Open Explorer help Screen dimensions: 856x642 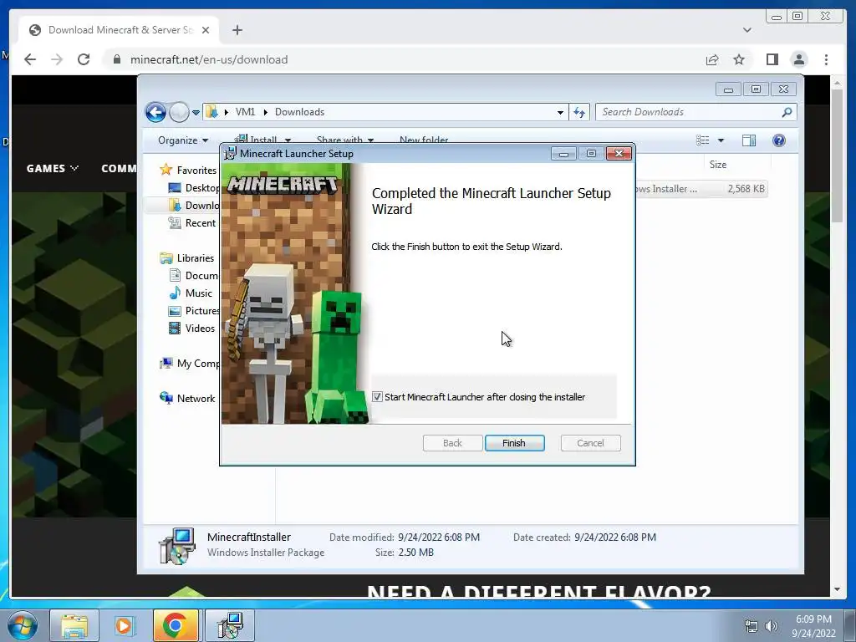779,140
